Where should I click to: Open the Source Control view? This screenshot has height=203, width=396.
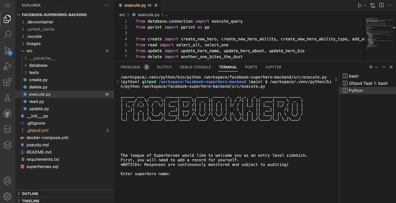point(7,51)
